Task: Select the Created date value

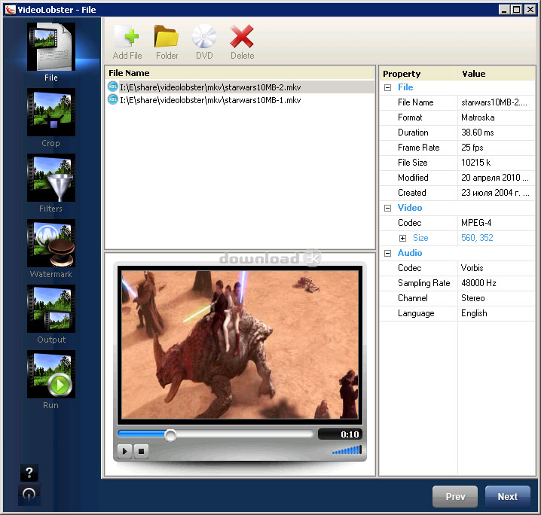Action: tap(497, 193)
